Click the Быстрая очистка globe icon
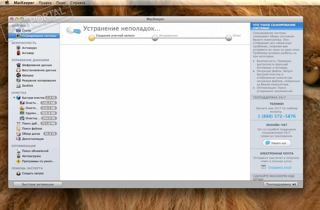The width and height of the screenshot is (320, 210). pyautogui.click(x=18, y=98)
